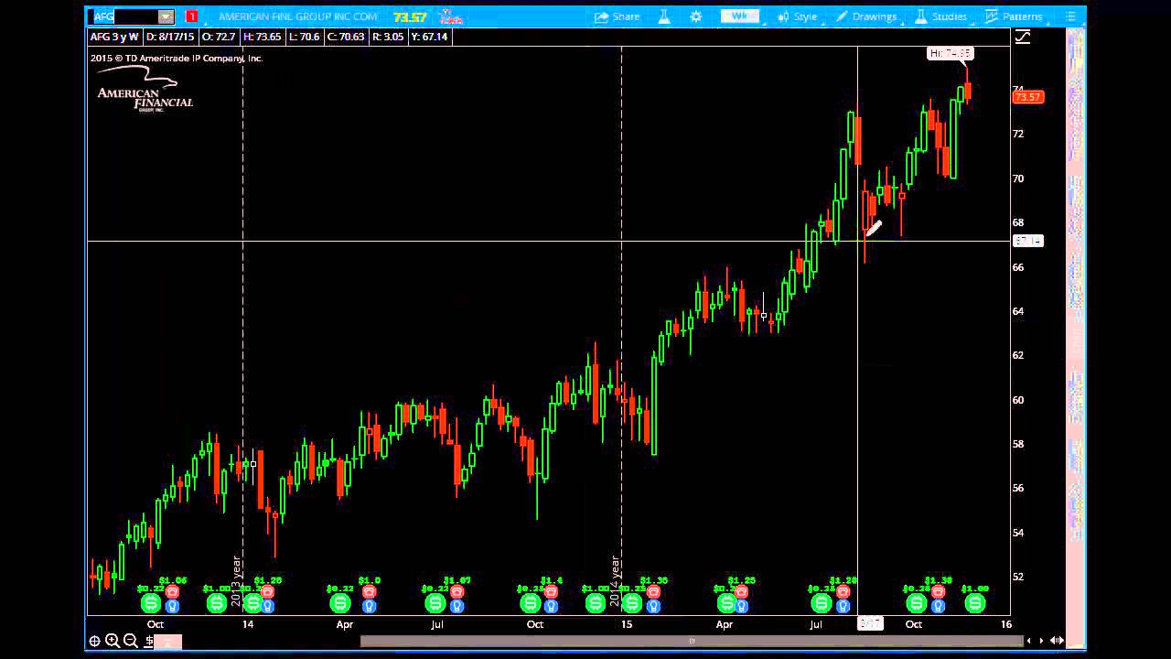1171x659 pixels.
Task: Open the Style dropdown
Action: coord(797,16)
